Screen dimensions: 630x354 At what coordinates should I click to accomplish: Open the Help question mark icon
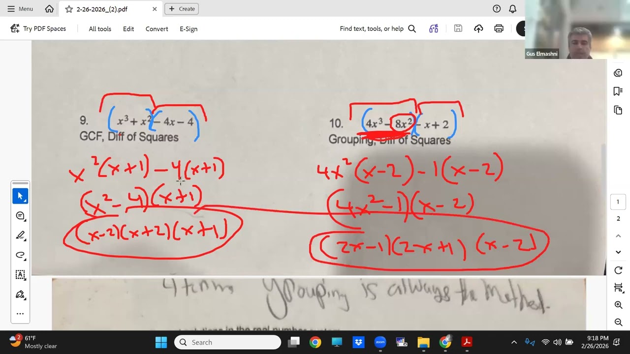pyautogui.click(x=497, y=9)
